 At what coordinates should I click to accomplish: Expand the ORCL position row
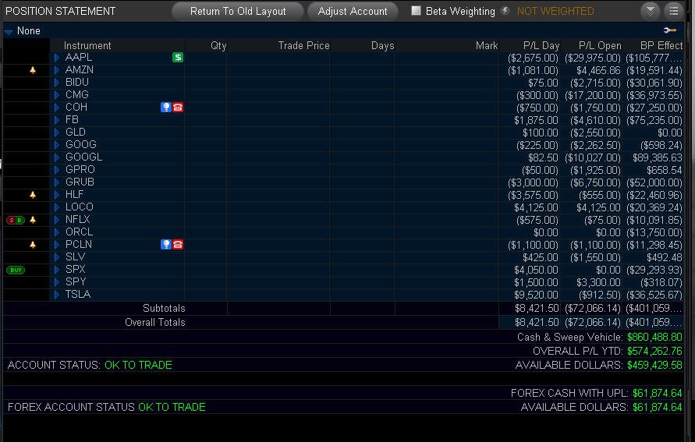(57, 232)
